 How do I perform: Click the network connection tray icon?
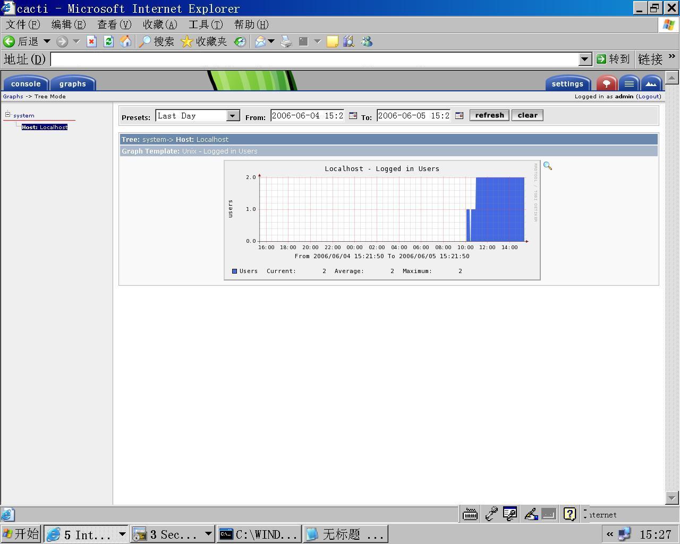624,534
